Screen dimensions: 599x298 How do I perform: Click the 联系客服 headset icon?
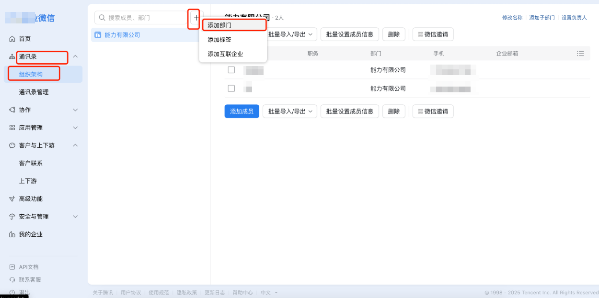coord(12,279)
